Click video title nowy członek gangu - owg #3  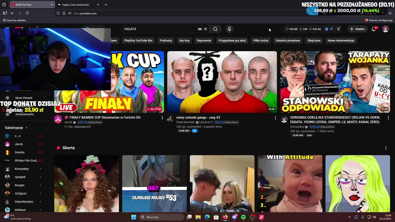pos(198,117)
